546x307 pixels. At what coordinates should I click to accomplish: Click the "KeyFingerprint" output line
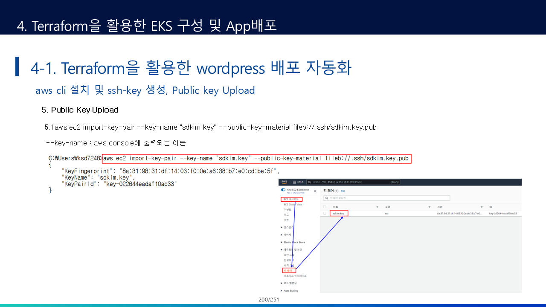[171, 171]
